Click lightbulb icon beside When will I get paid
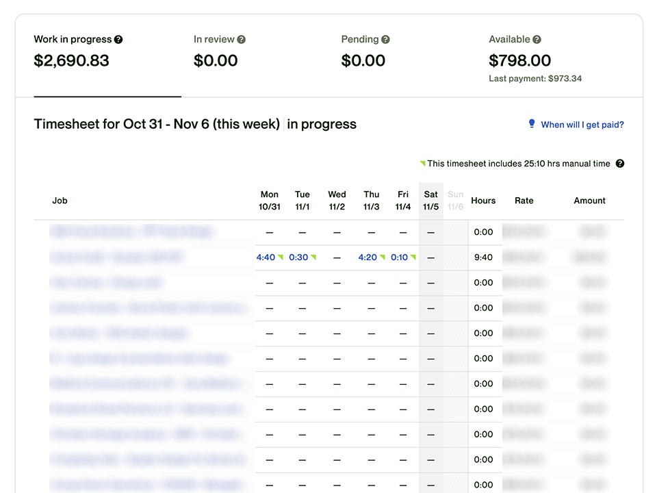657x493 pixels. (x=532, y=124)
